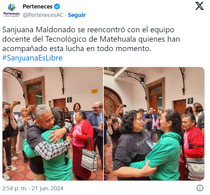Open the @PertenecesAC handle
Screen dimensions: 210x195
[43, 15]
